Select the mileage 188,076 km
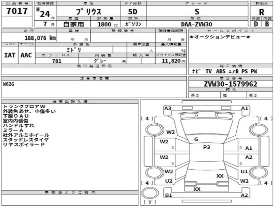274x206 pixels. click(x=40, y=38)
